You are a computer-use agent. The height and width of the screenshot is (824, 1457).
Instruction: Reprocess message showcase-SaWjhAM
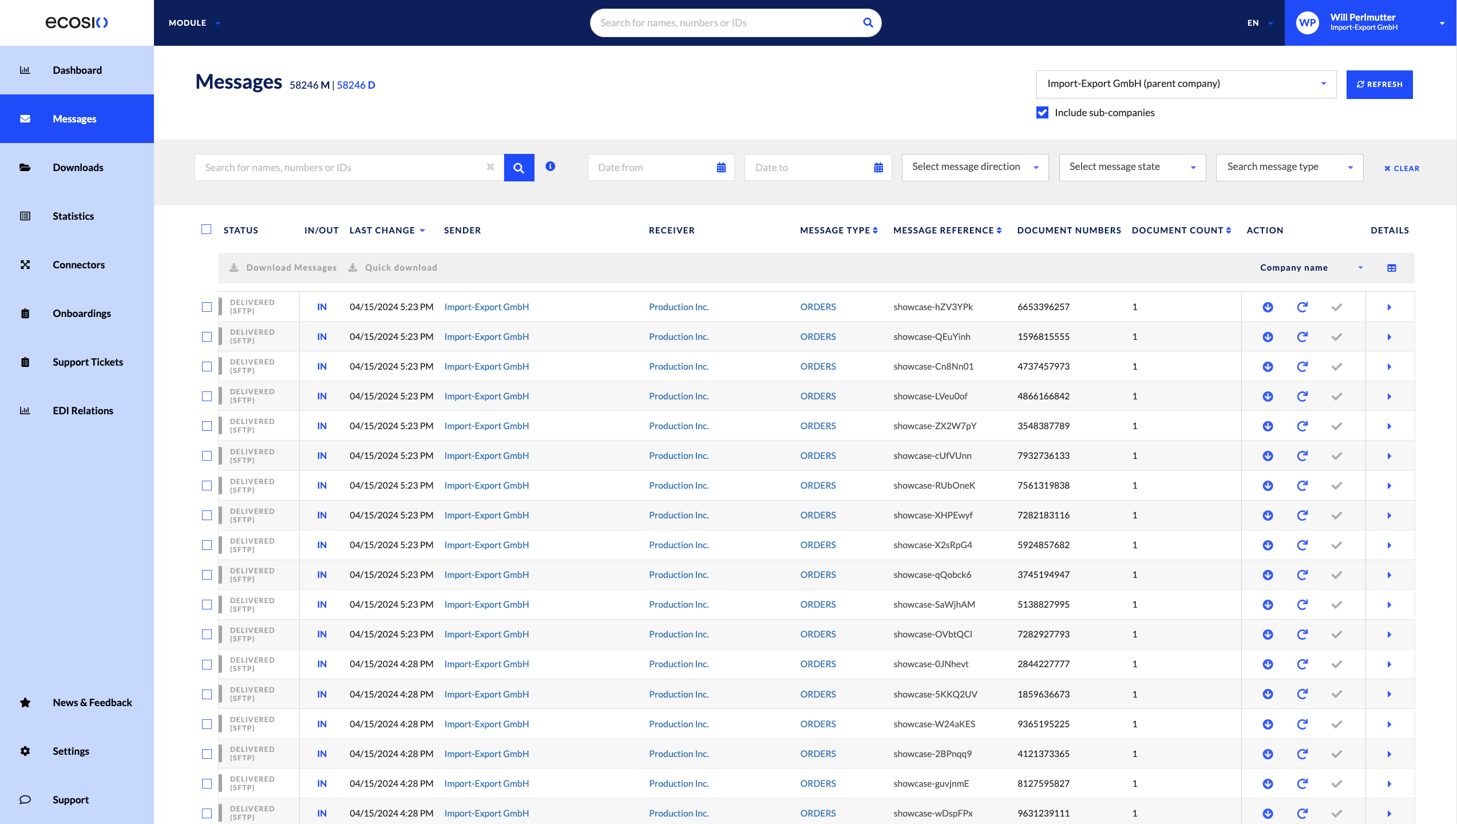coord(1302,604)
